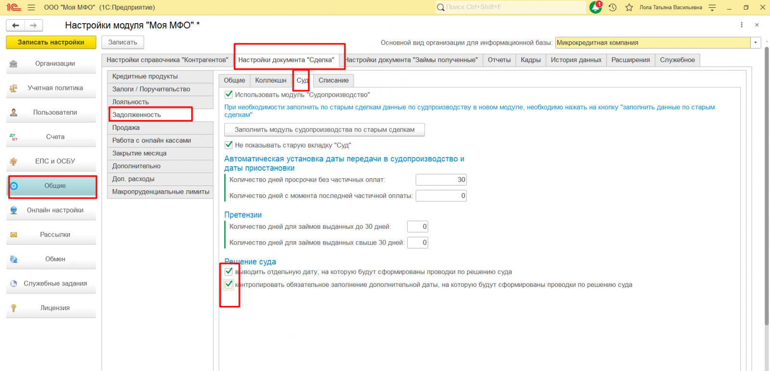Click the ЕПС и ОСБУ icon
Screen dimensions: 770x371
[x=13, y=161]
